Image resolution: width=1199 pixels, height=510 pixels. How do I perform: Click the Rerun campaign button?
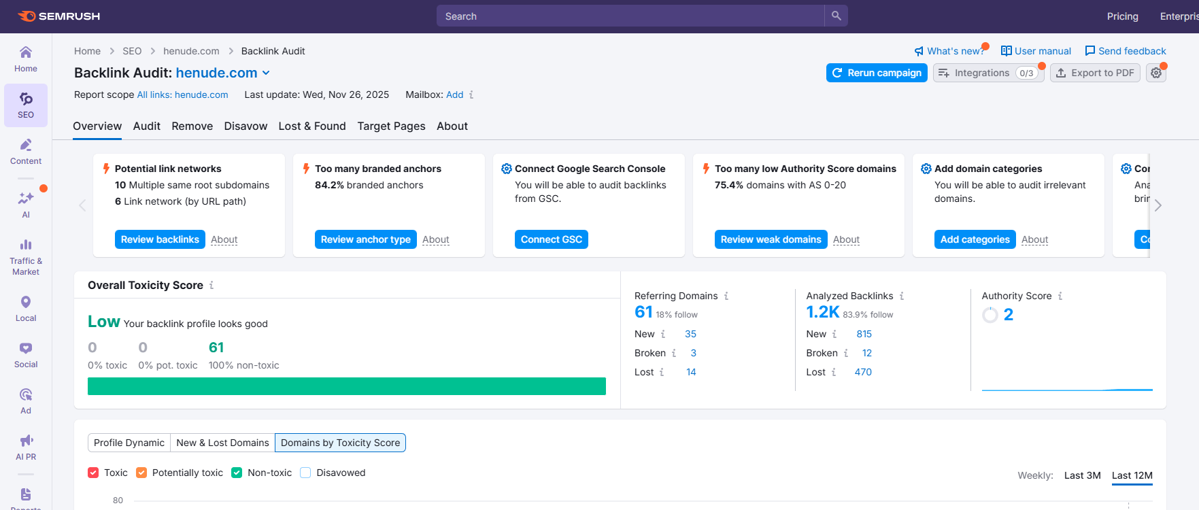point(877,73)
